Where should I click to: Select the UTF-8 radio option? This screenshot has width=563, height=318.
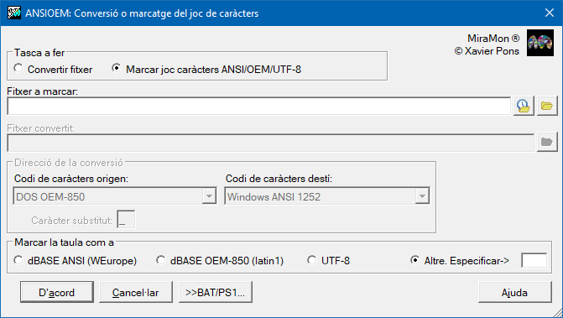click(x=329, y=261)
